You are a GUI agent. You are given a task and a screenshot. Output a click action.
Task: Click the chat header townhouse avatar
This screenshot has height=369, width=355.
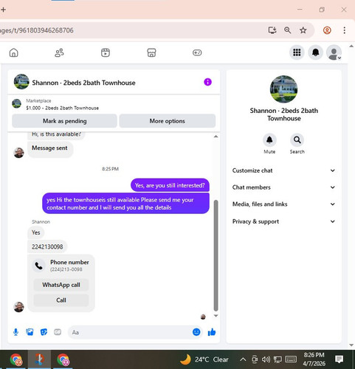coord(21,81)
